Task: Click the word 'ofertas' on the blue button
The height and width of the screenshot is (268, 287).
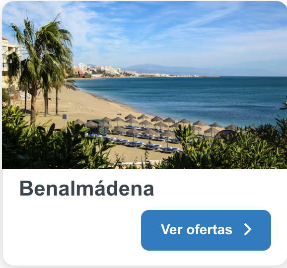Action: pos(209,230)
